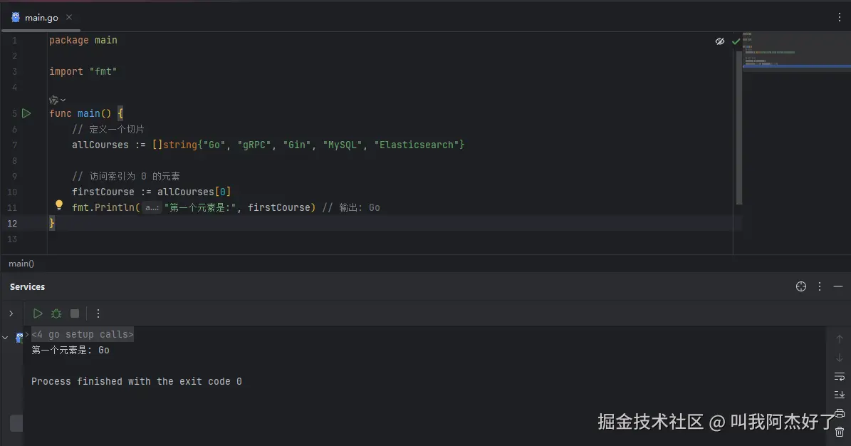
Task: Open editor tabs options menu
Action: coord(839,17)
